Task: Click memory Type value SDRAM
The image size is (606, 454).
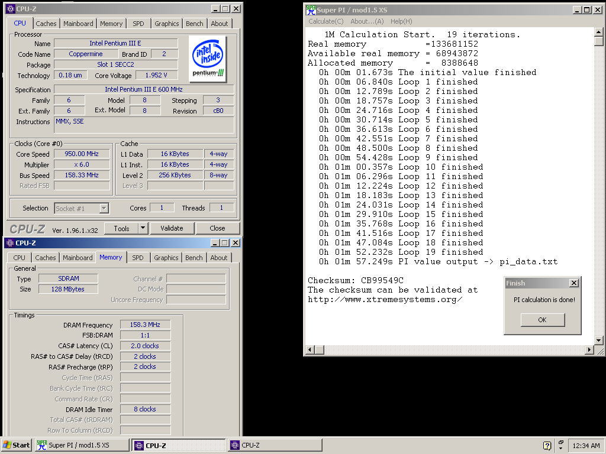Action: [69, 278]
